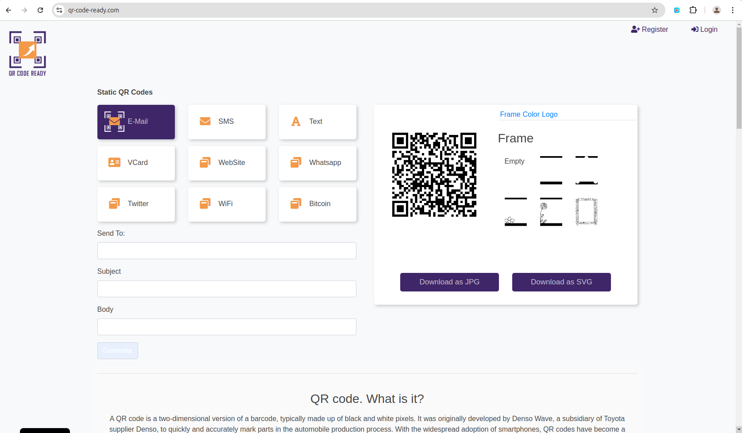742x433 pixels.
Task: Open the Frame tab
Action: tap(510, 114)
